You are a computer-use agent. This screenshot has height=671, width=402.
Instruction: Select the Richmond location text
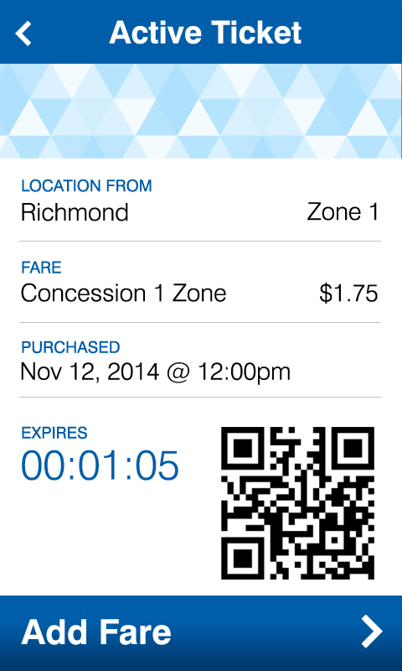click(75, 213)
